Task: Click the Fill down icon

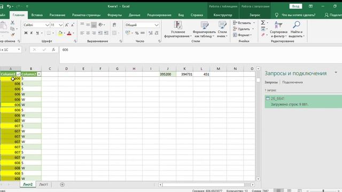Action: [x=263, y=29]
